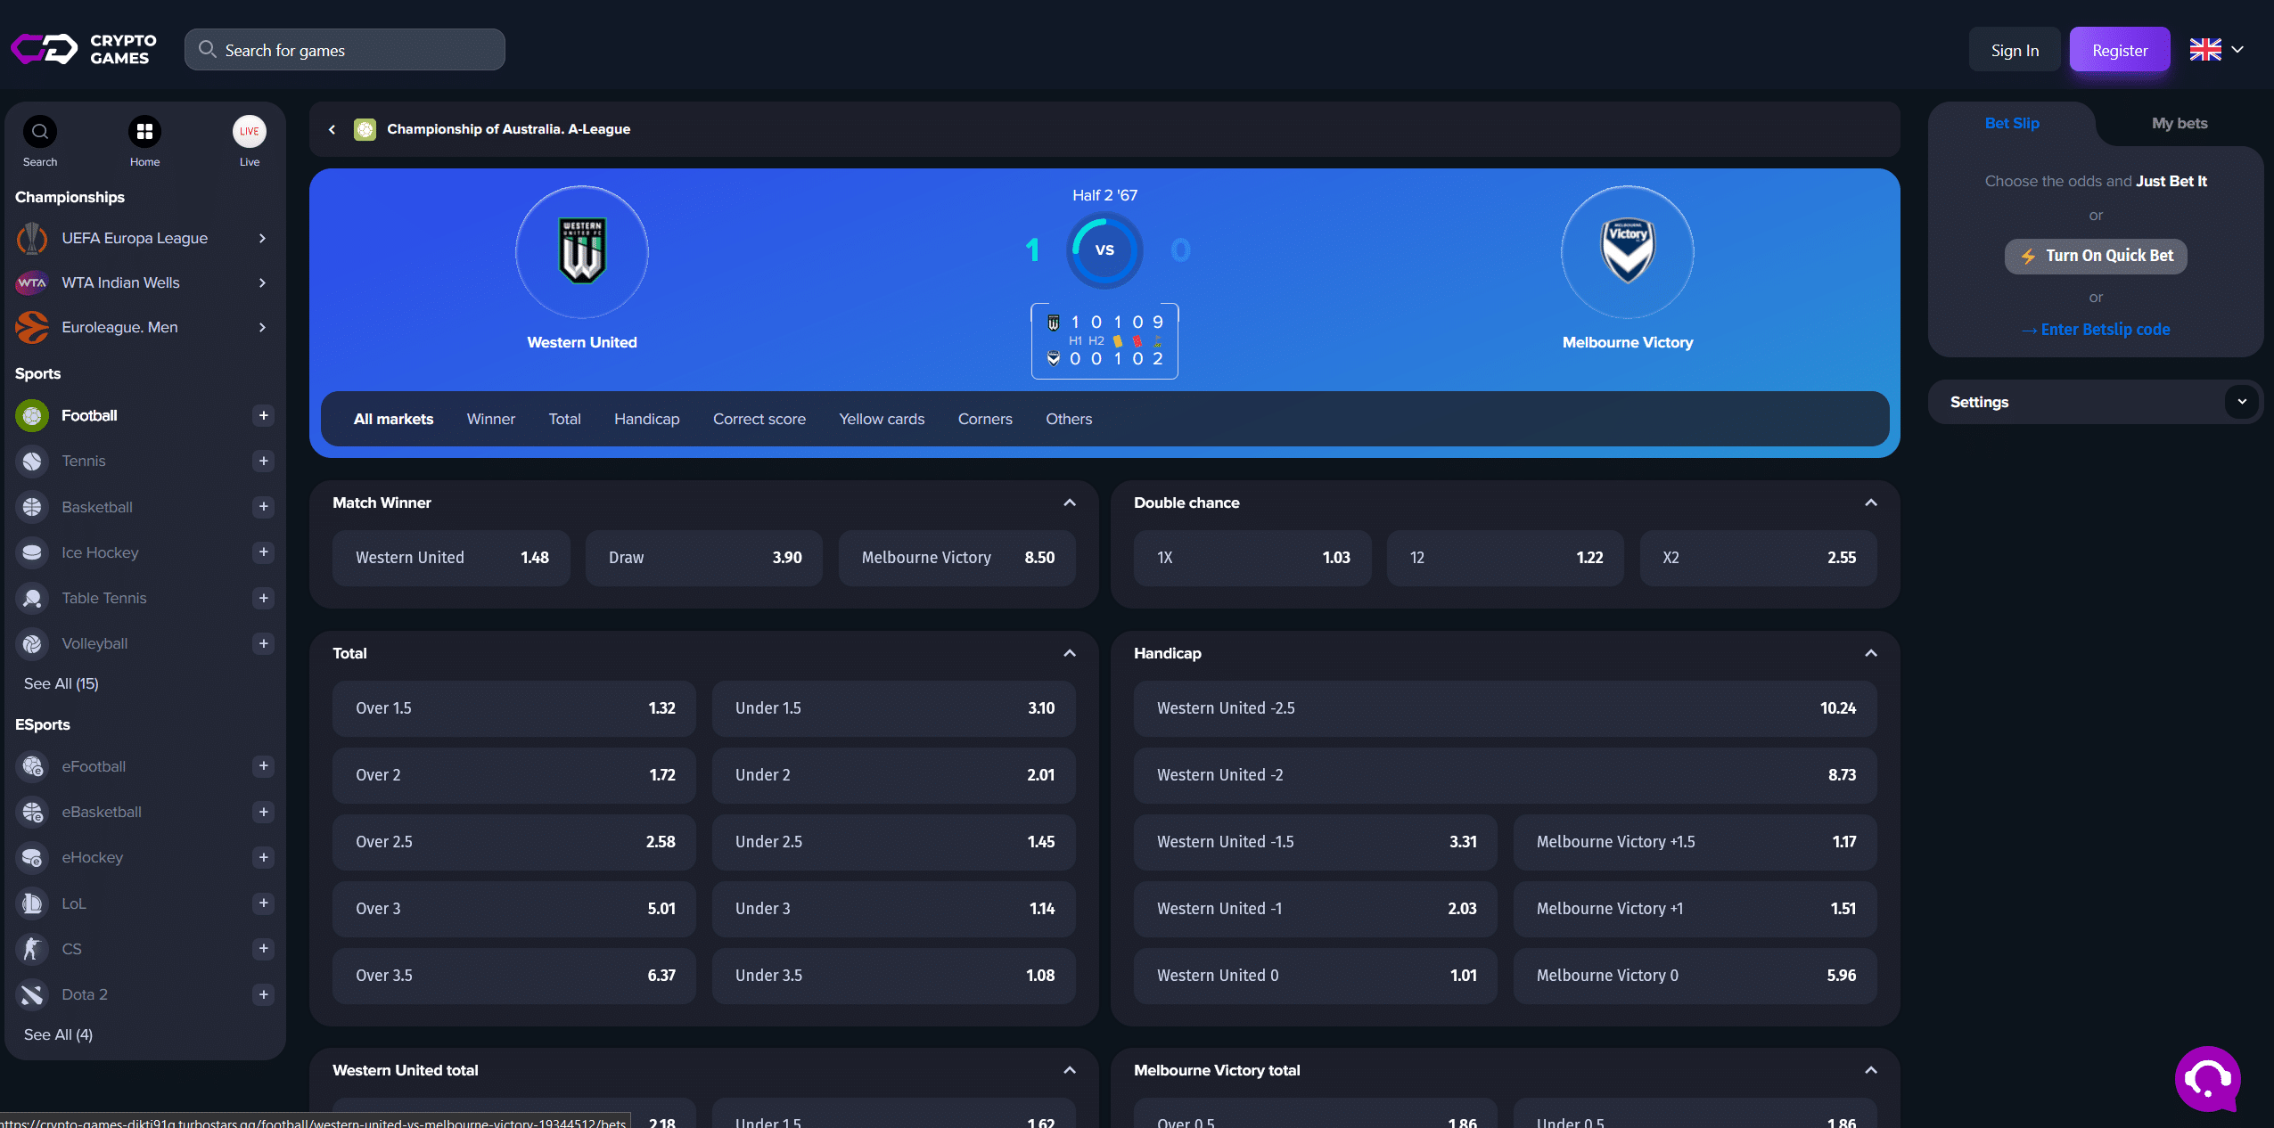Collapse the Match Winner market section
Screen dimensions: 2274x1128
click(1070, 503)
